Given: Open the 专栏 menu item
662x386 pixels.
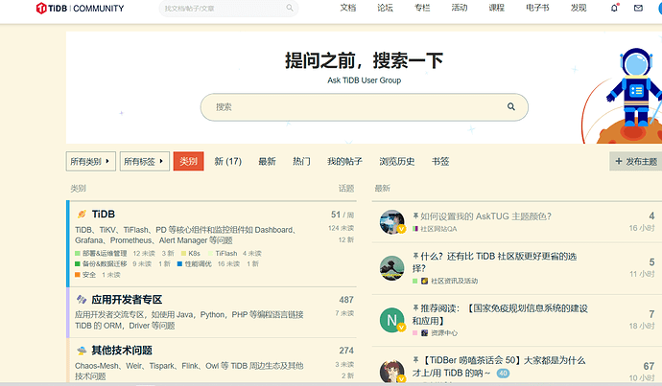Looking at the screenshot, I should click(422, 8).
